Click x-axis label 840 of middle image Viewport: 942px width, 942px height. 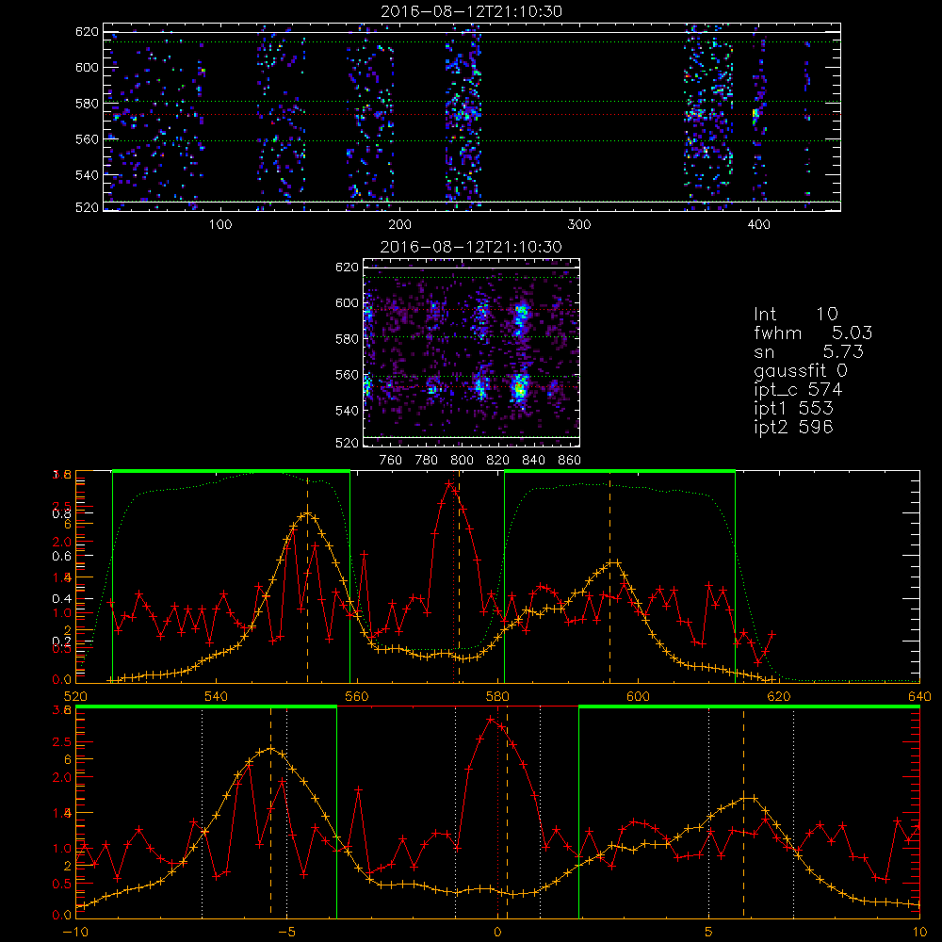click(534, 461)
